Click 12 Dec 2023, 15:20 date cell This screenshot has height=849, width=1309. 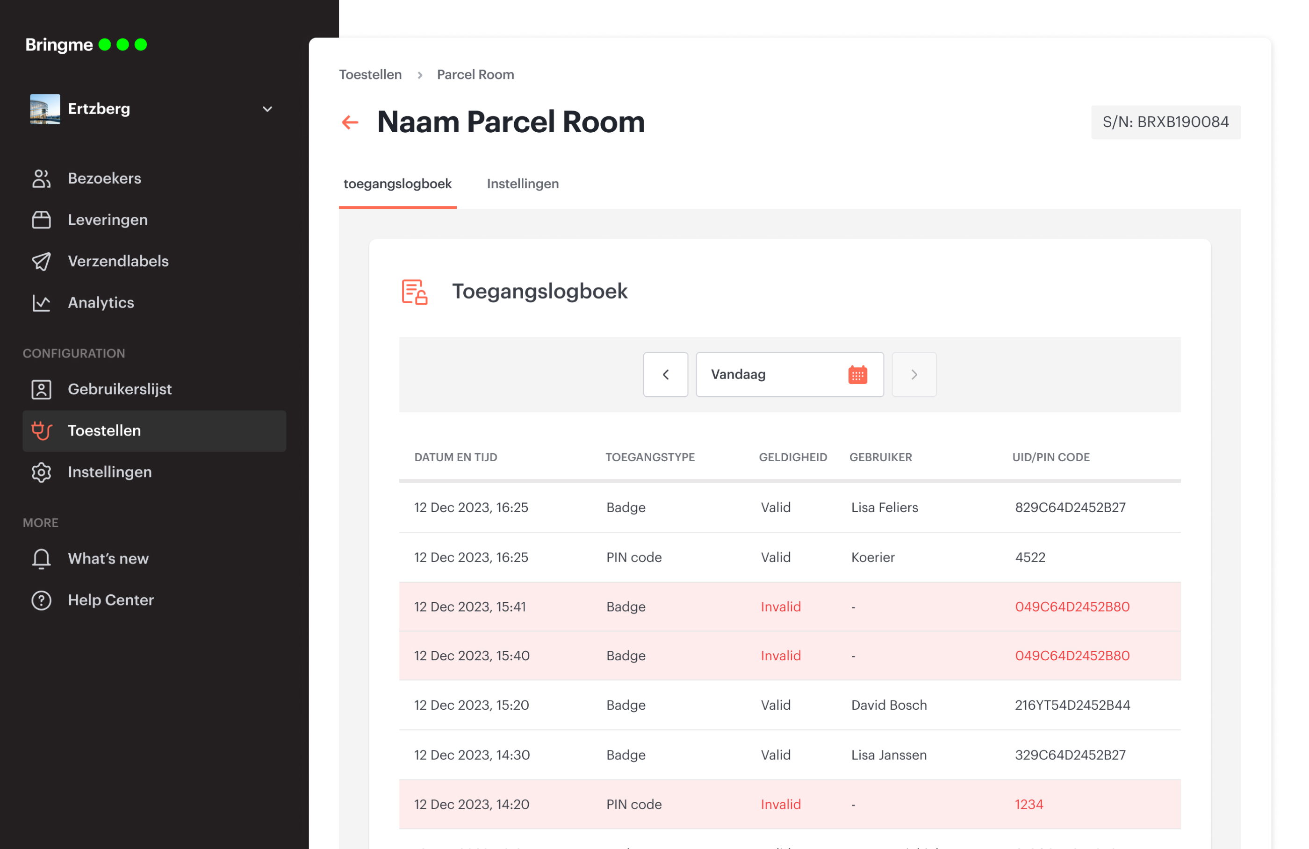coord(471,705)
